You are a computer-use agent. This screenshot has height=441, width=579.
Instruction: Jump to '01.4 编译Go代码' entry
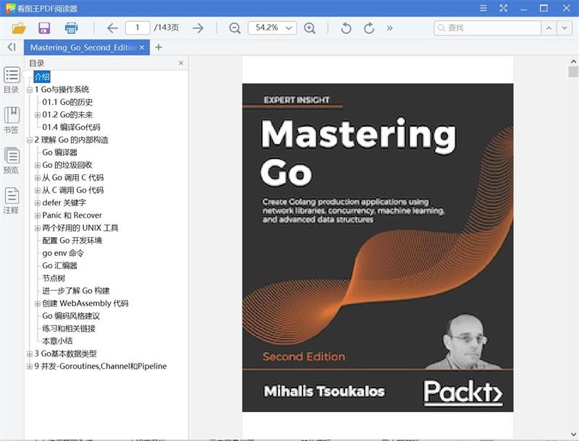[x=71, y=127]
